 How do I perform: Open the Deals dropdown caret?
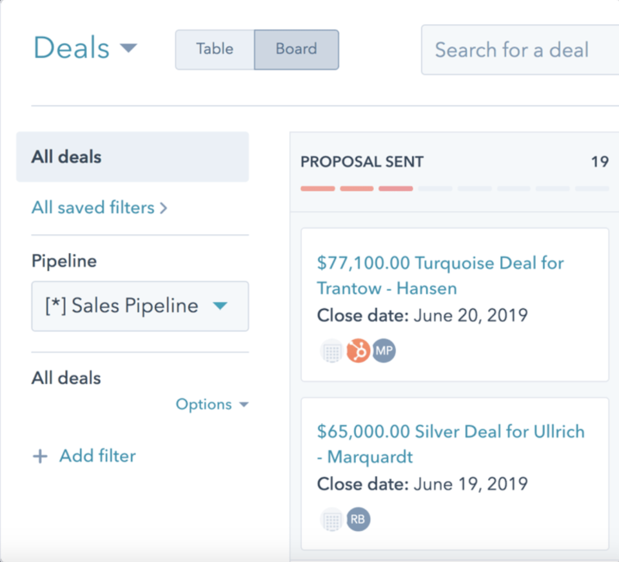[x=128, y=48]
